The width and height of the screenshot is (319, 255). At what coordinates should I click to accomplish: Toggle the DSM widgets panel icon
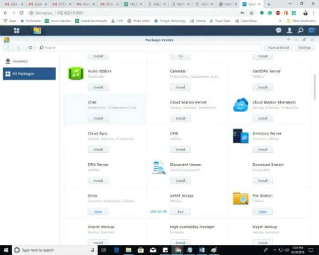tap(311, 31)
